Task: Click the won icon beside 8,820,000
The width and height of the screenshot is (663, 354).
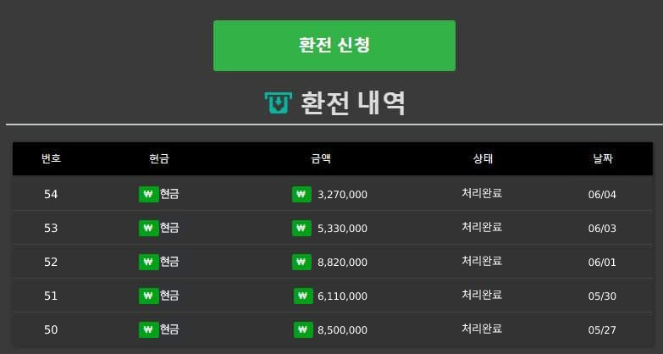Action: (301, 263)
